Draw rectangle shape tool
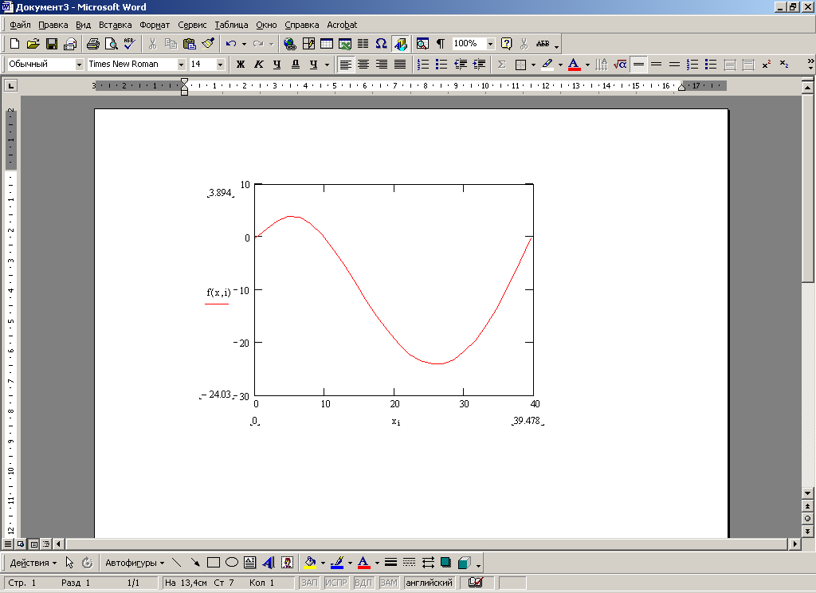Screen dimensions: 816x593 pos(214,562)
